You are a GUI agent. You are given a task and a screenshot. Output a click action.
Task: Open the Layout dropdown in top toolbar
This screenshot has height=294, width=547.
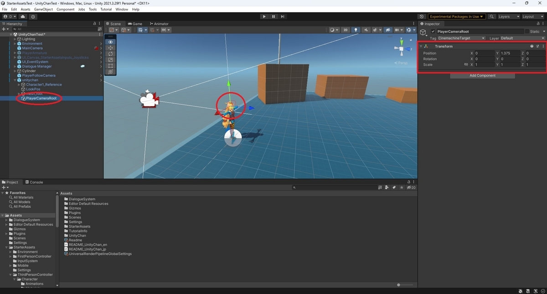(532, 16)
